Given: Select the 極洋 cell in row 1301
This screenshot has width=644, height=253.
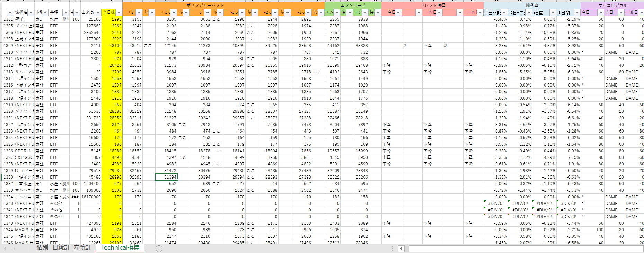Looking at the screenshot, I should (24, 19).
